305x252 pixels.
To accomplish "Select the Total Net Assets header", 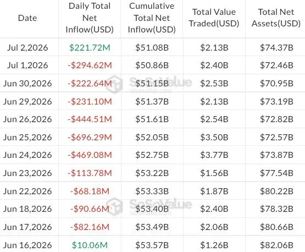I will click(x=276, y=18).
